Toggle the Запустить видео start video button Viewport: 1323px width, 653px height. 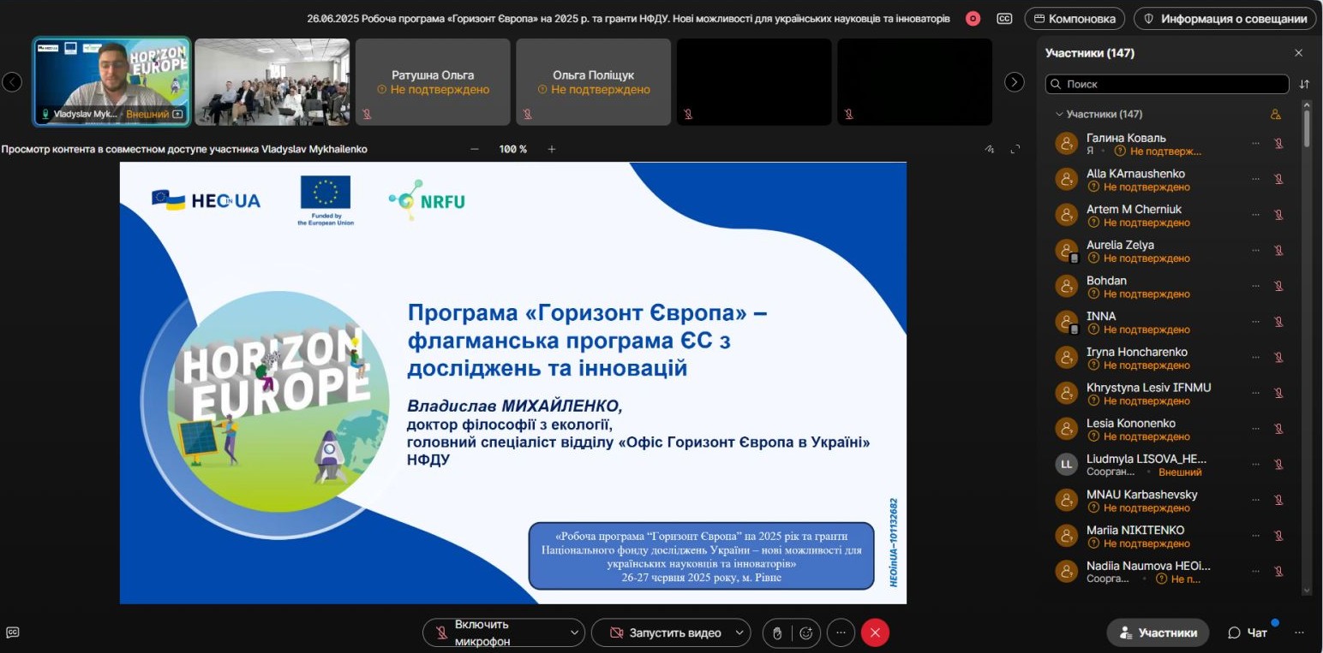(665, 633)
